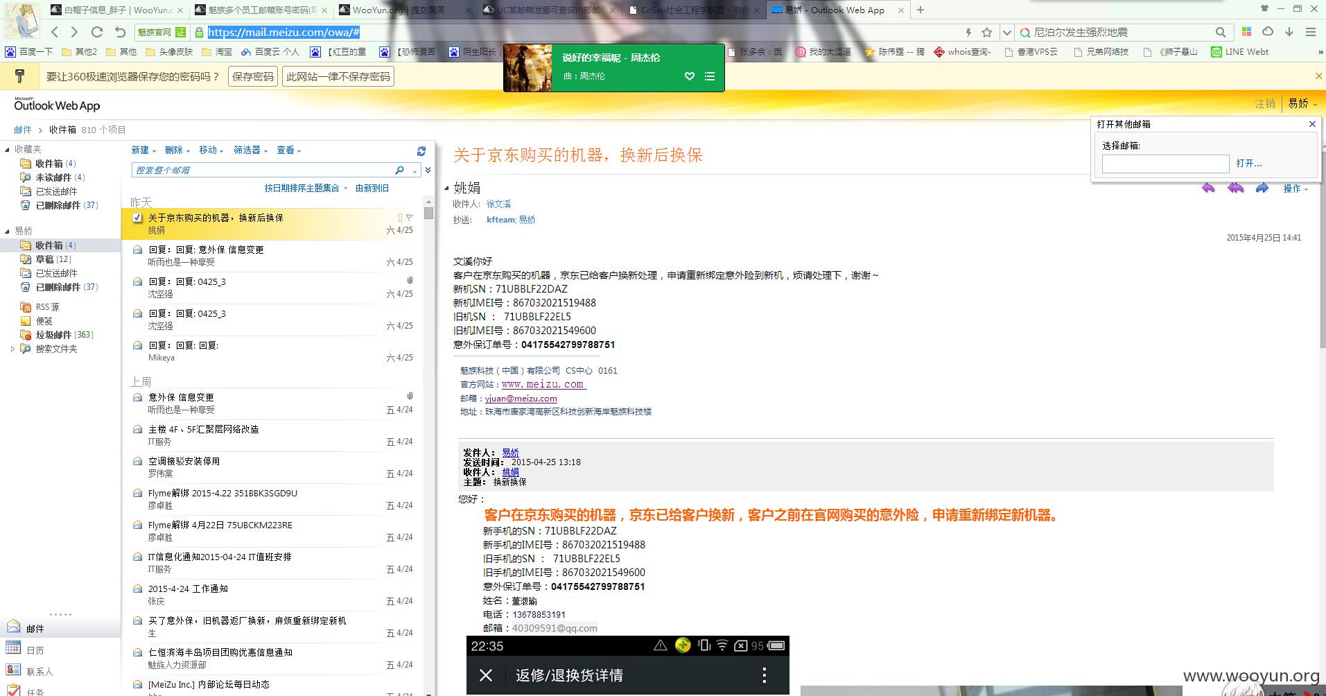1326x696 pixels.
Task: Open the 已删除邮件 folder under 易娇
Action: 59,287
